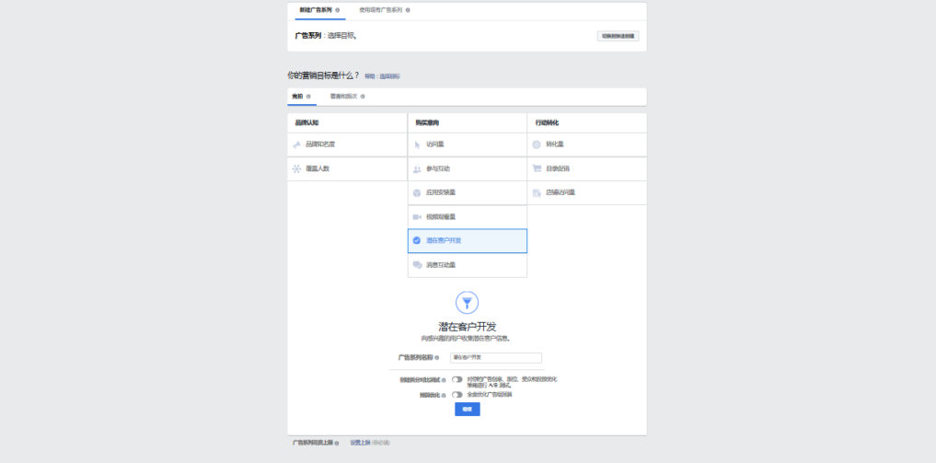The width and height of the screenshot is (936, 463).
Task: Click info icon beside 预算优化 label
Action: click(444, 395)
